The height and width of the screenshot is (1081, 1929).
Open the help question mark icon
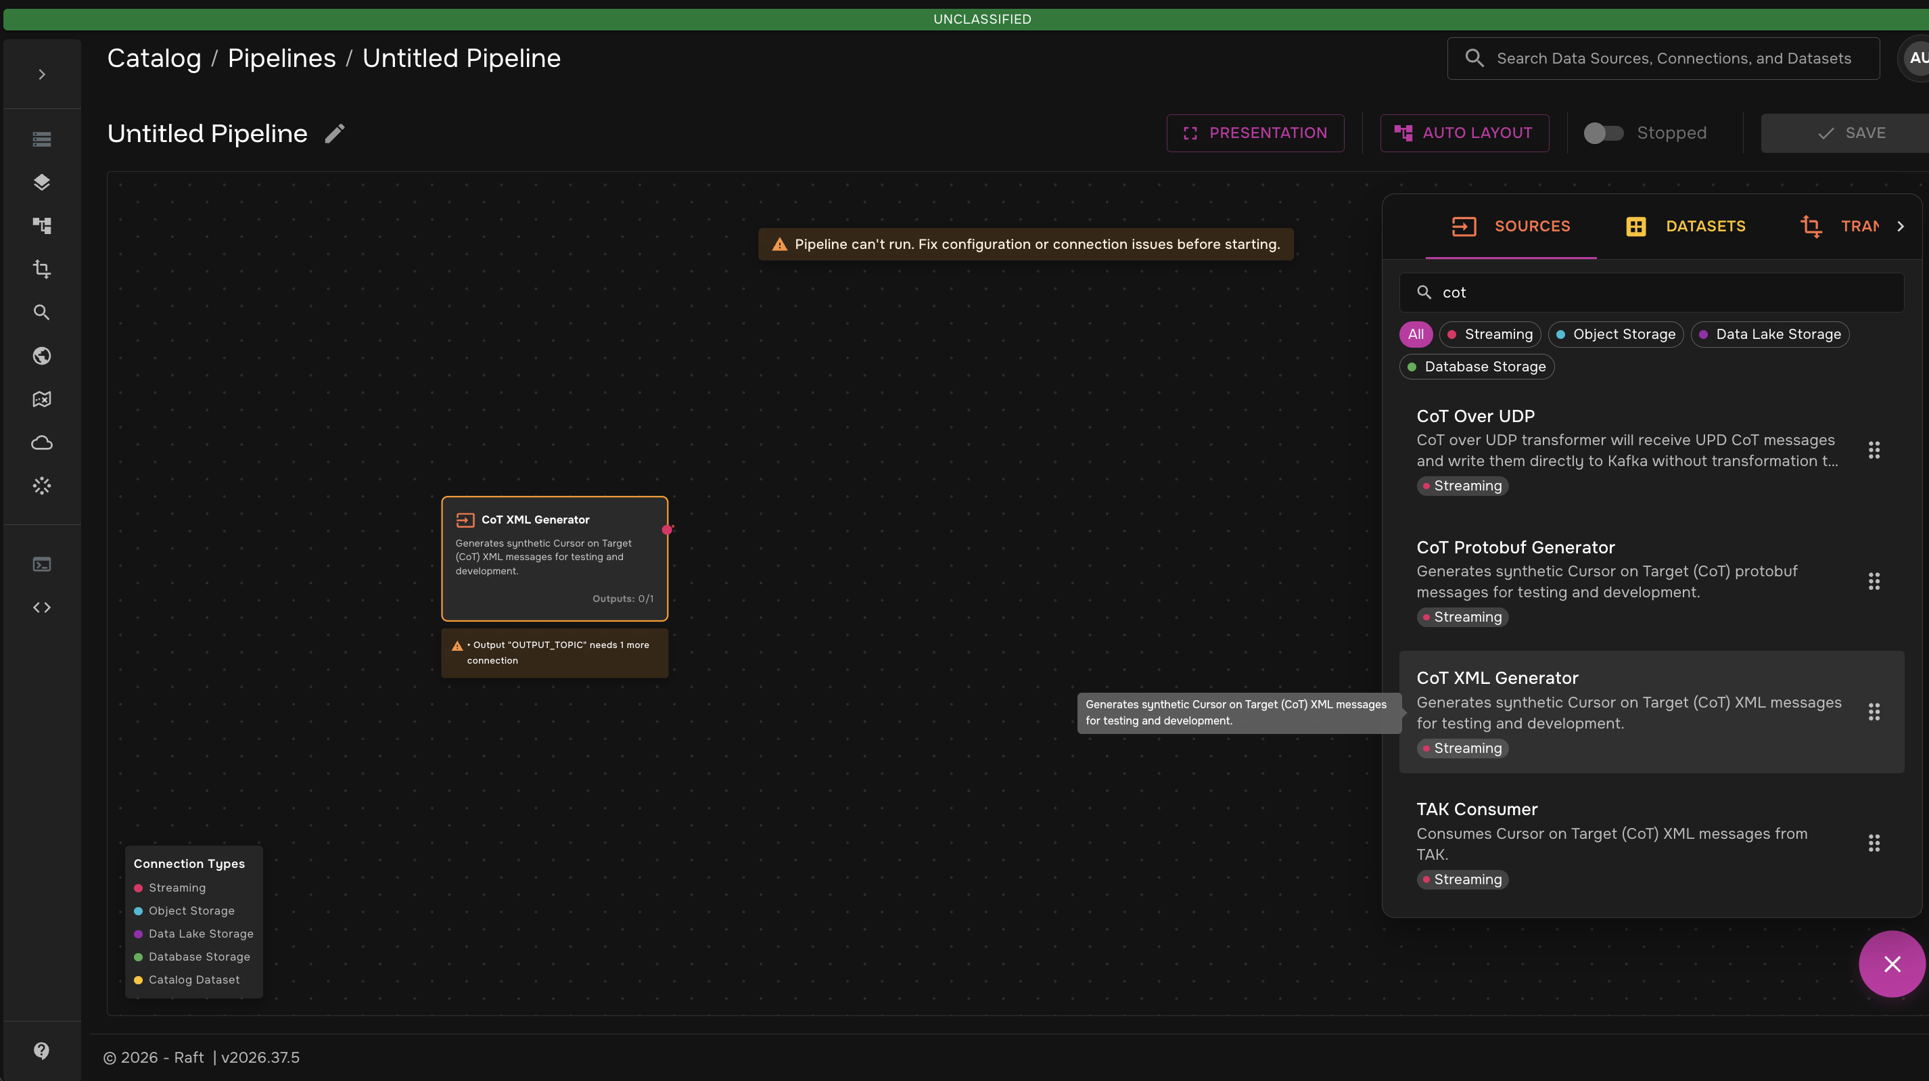point(42,1051)
